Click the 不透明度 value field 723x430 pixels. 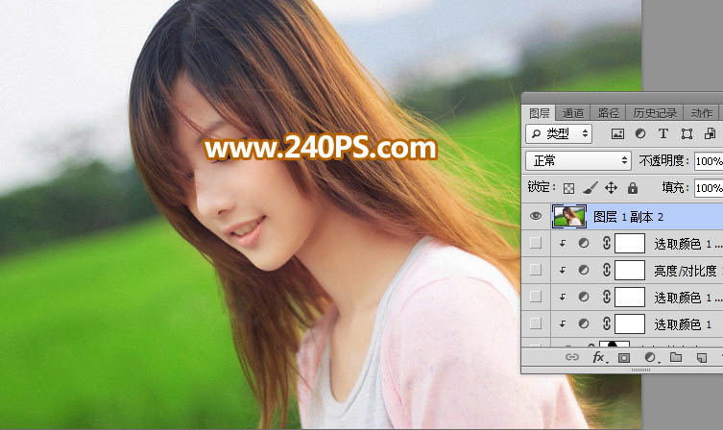709,161
